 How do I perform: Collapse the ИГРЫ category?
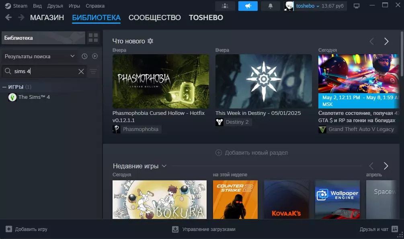[x=4, y=87]
